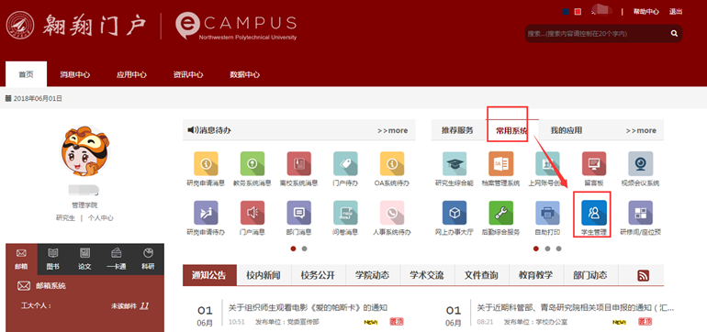Image resolution: width=707 pixels, height=332 pixels.
Task: Launch 研究生综合能 graduation cap icon
Action: [x=454, y=163]
